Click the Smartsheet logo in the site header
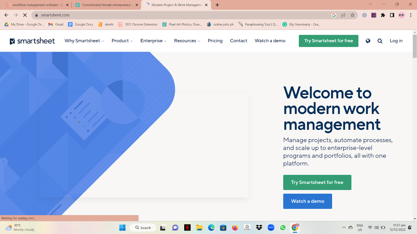 pos(32,41)
